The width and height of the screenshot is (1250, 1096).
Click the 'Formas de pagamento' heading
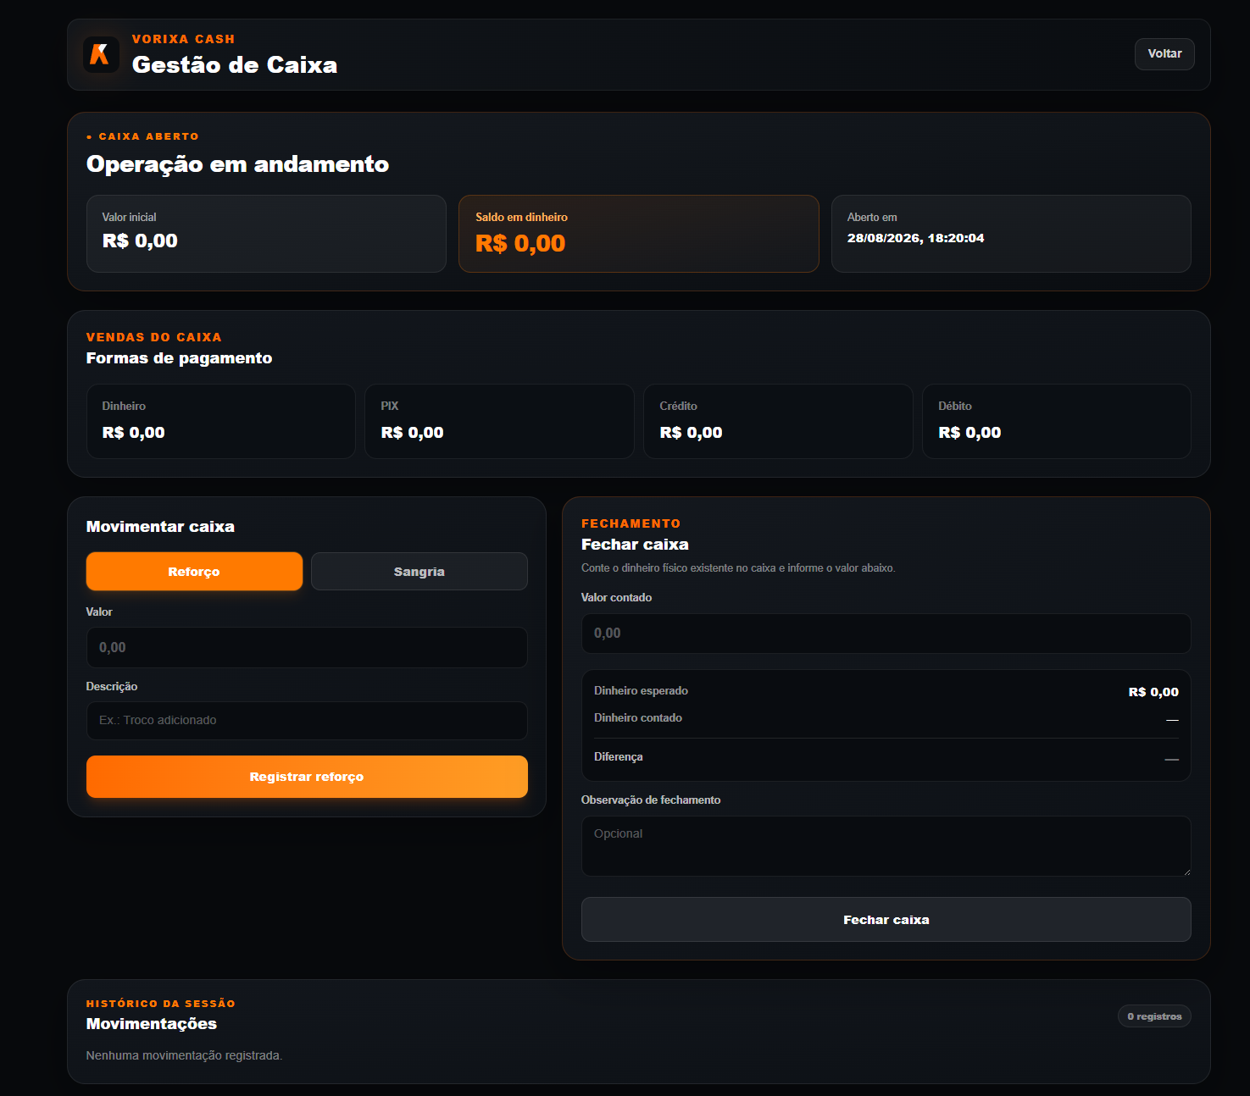pyautogui.click(x=180, y=358)
